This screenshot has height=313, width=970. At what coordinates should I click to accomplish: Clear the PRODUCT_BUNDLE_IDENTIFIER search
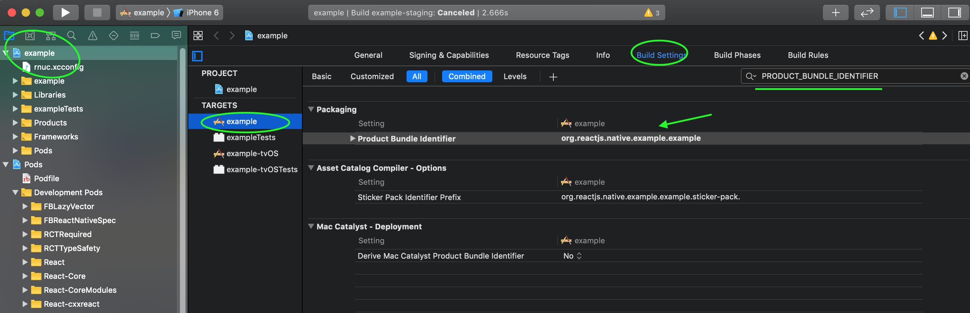964,76
